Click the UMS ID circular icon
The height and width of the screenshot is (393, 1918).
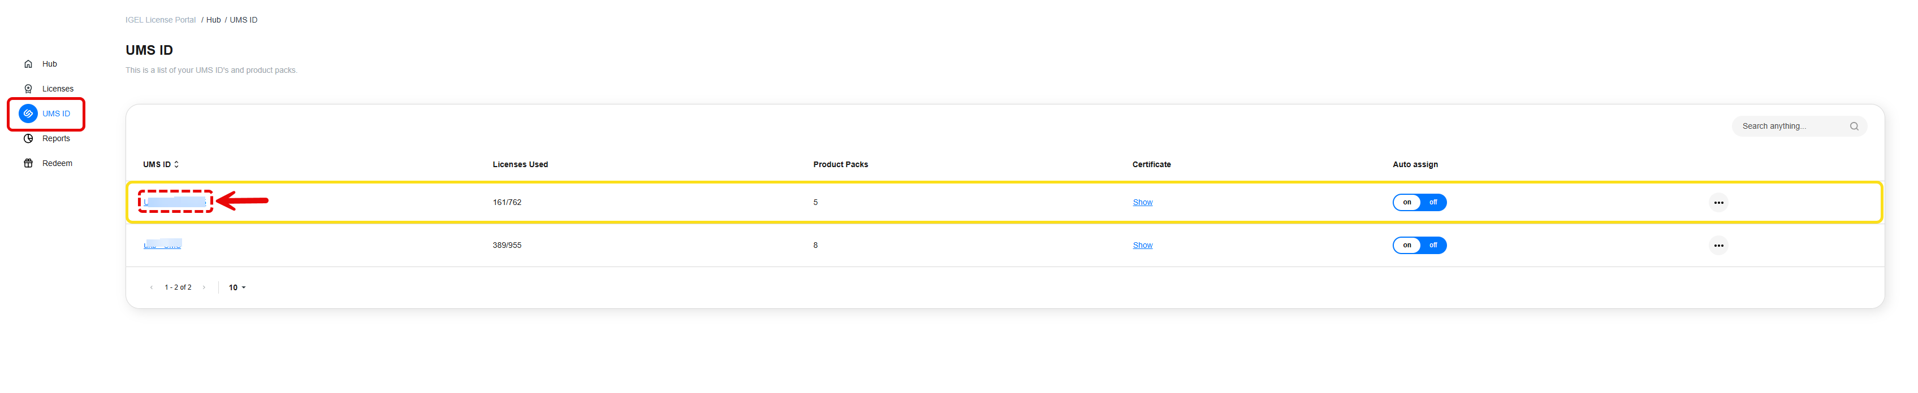coord(28,113)
